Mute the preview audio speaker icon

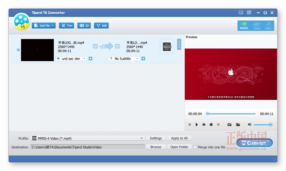[250, 125]
